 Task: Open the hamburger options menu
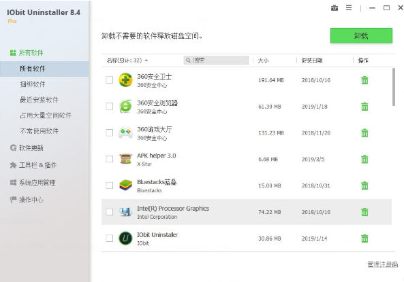point(349,8)
